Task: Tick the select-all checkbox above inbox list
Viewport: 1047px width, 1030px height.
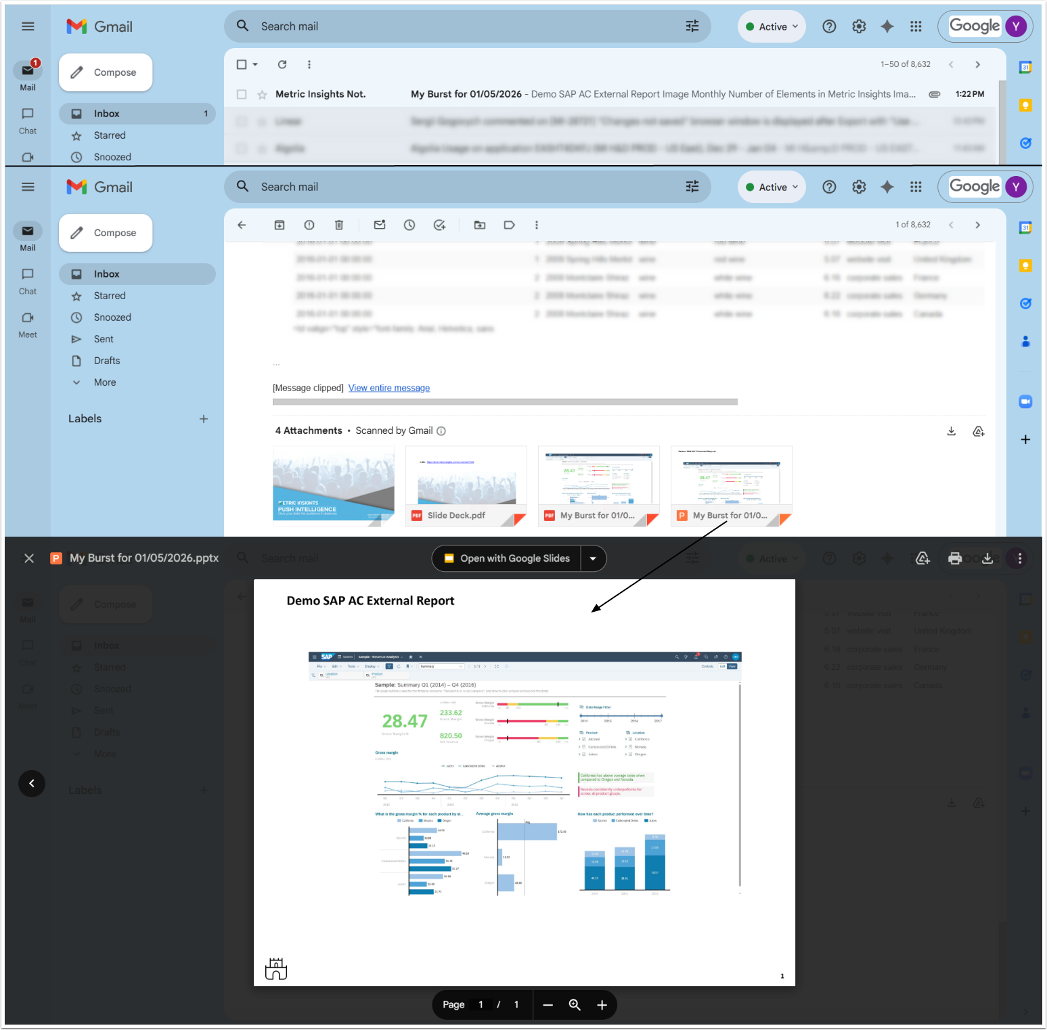Action: pyautogui.click(x=242, y=64)
